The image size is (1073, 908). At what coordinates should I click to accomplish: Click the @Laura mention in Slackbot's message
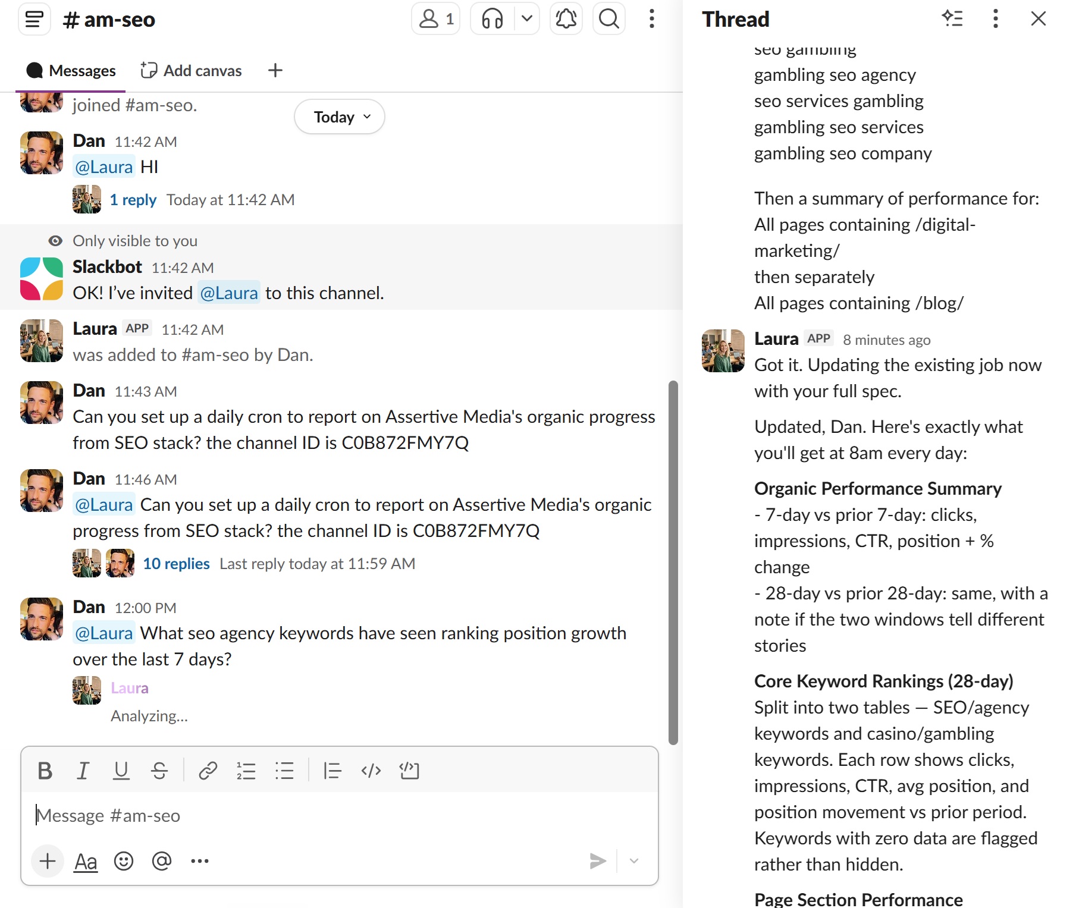229,293
